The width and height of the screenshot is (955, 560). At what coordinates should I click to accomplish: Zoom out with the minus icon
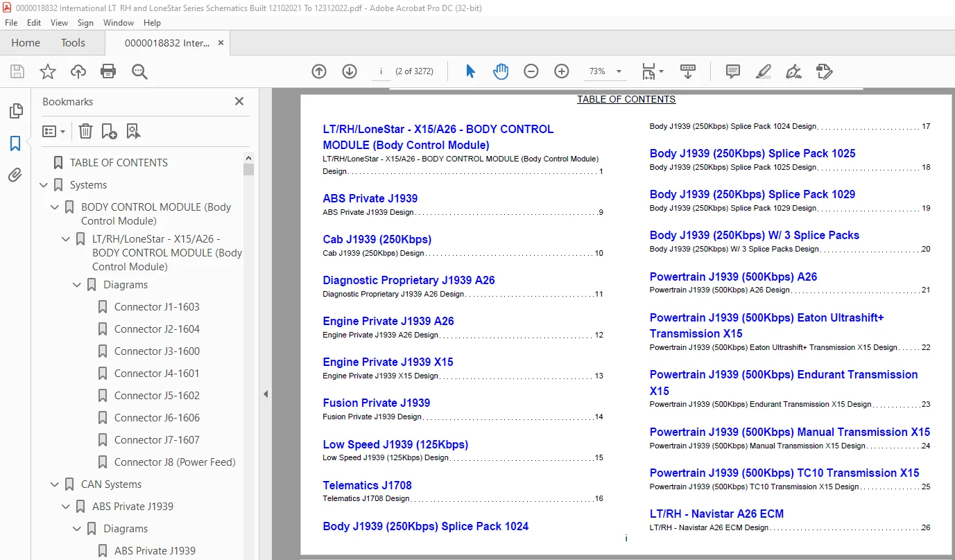pos(531,71)
